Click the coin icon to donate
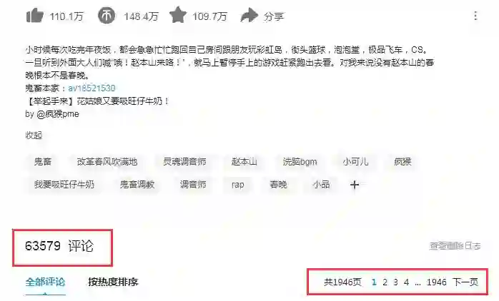Screen dimensions: 499x301 tap(106, 15)
